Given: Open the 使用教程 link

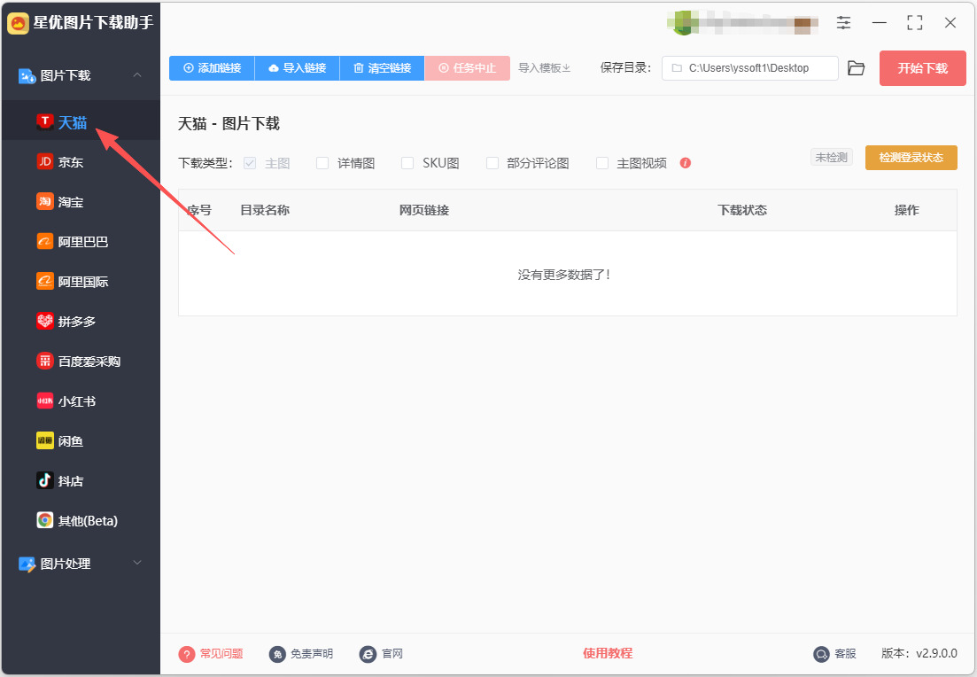Looking at the screenshot, I should (x=608, y=653).
